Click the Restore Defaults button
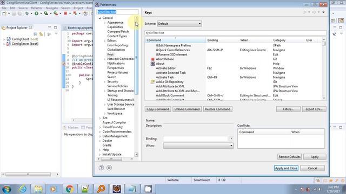Screen dimensions: 346x194 pos(290,157)
